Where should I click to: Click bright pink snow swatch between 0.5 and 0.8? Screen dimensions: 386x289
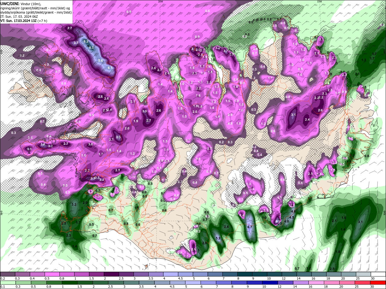click(52, 274)
